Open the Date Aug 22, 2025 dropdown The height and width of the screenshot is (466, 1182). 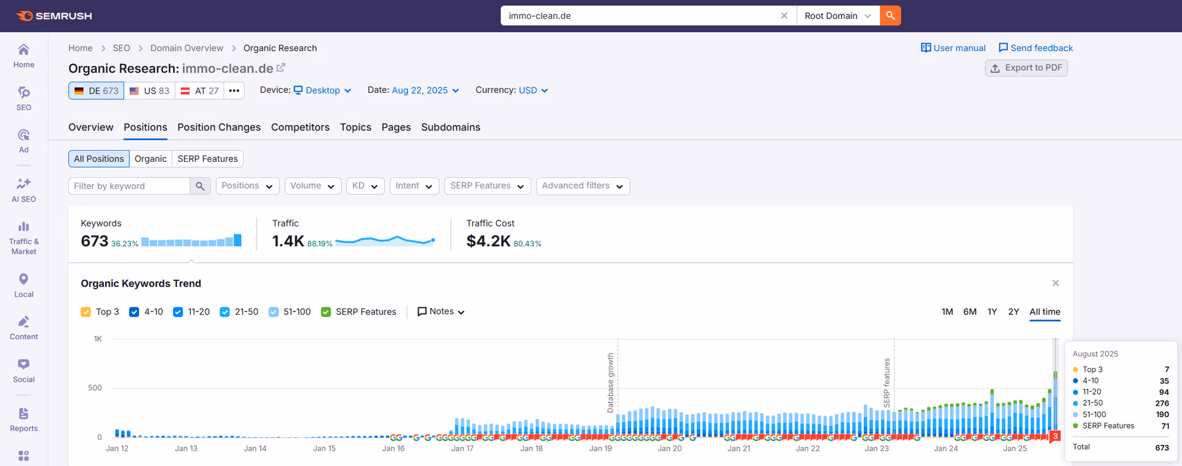point(425,90)
